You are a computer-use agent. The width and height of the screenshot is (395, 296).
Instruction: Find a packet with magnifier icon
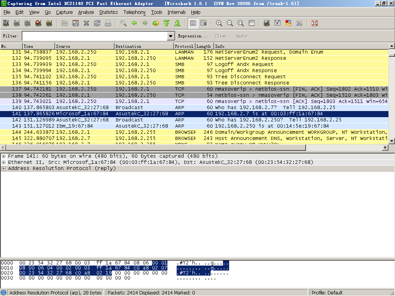tap(123, 24)
